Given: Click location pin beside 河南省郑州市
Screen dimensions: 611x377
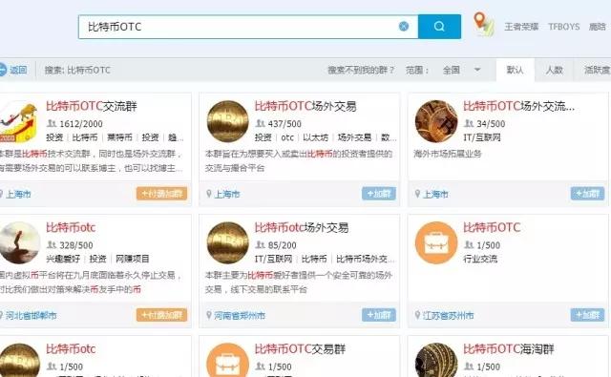Looking at the screenshot, I should pos(209,315).
